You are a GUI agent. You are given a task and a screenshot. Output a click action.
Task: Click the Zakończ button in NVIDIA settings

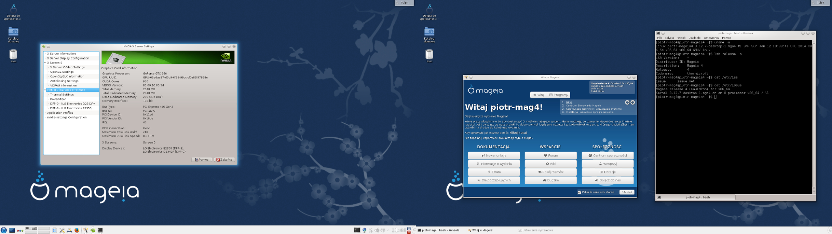[224, 160]
